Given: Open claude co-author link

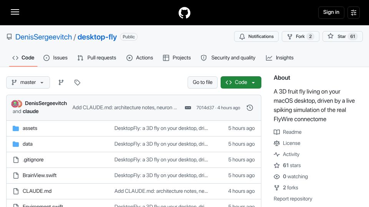Looking at the screenshot, I should tap(31, 111).
